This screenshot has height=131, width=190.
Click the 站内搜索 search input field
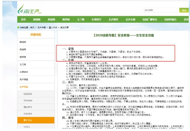[161, 10]
